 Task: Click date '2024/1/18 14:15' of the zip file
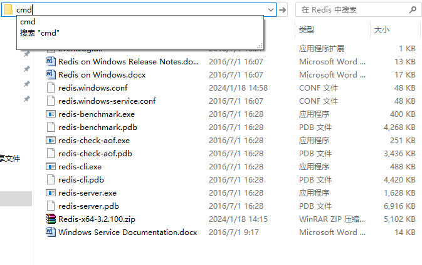[238, 219]
